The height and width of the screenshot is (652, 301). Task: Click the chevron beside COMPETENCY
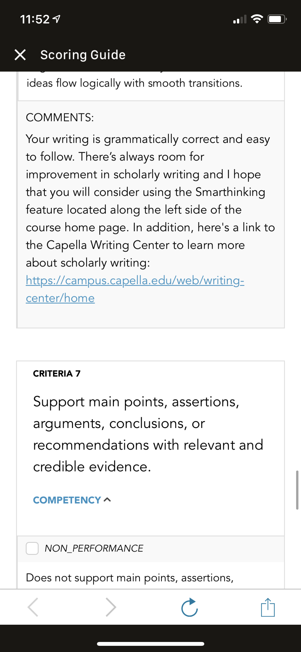pos(107,500)
